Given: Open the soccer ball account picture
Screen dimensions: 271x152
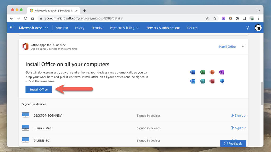Looking at the screenshot, I should (x=258, y=28).
